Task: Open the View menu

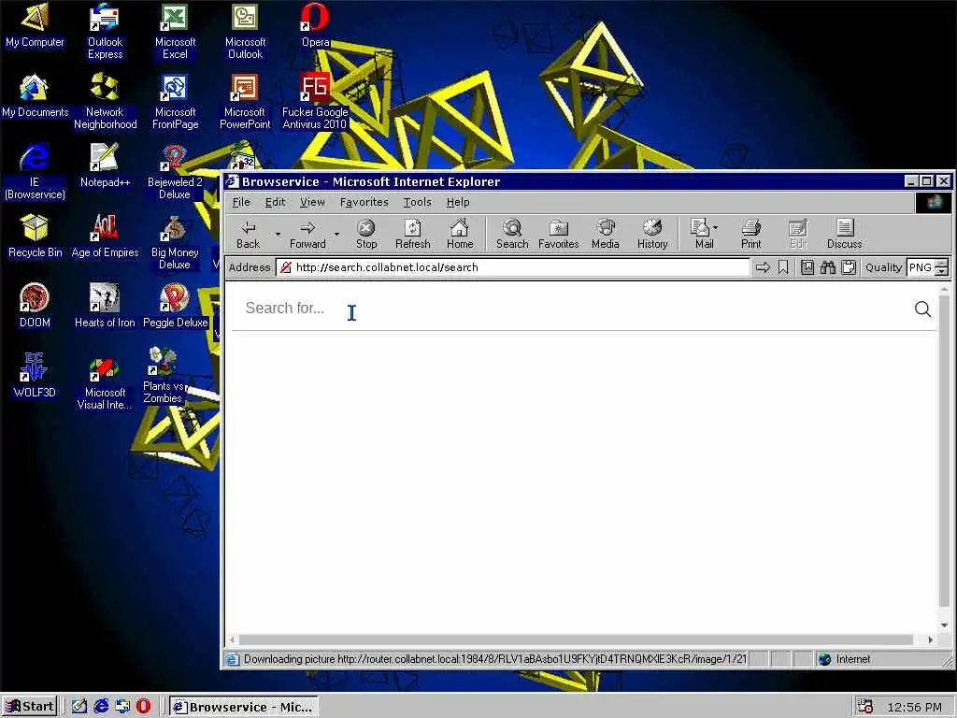Action: point(312,202)
